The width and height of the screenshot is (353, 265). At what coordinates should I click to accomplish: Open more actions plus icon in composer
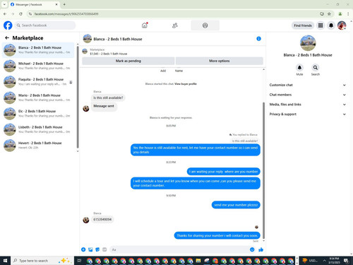tap(83, 249)
